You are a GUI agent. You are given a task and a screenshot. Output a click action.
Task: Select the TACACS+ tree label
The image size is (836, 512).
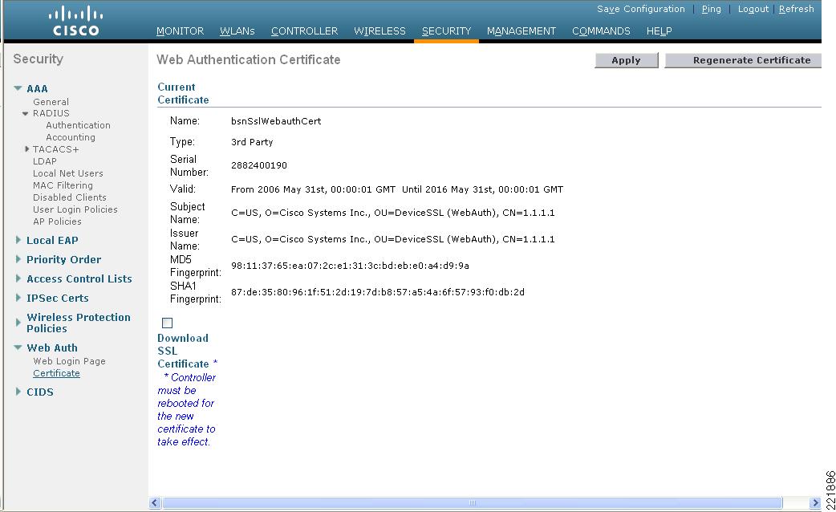click(55, 149)
